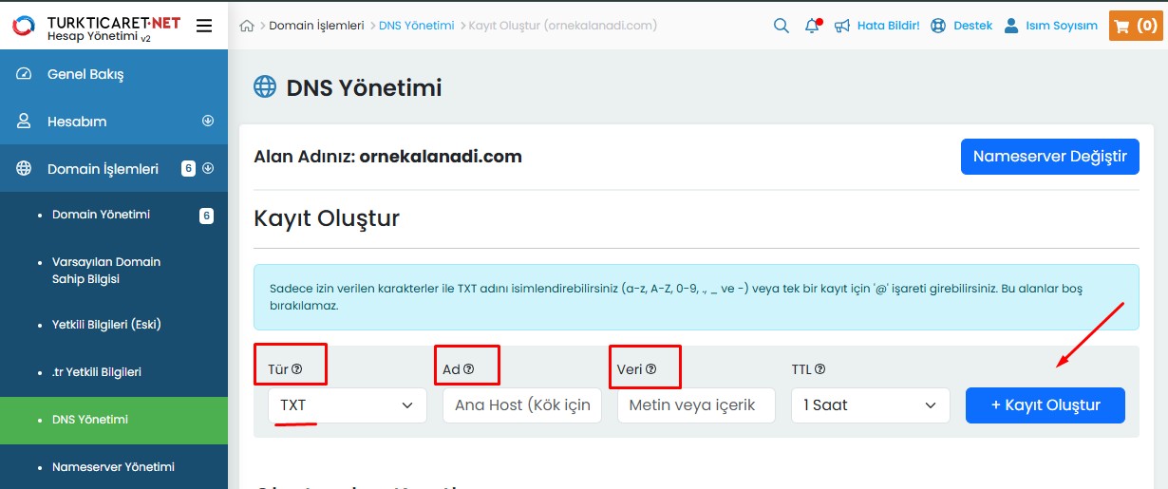Image resolution: width=1168 pixels, height=489 pixels.
Task: Click the Hata Bildir! link
Action: coord(887,26)
